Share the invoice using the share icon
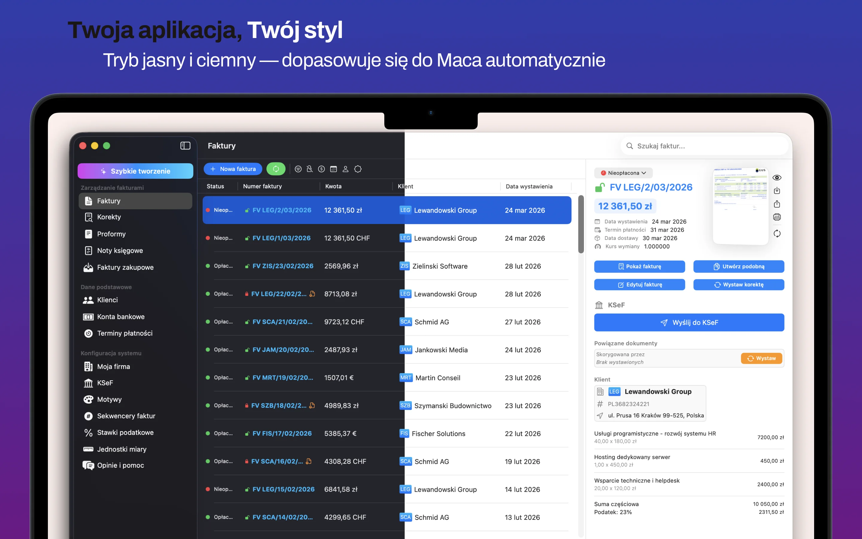The width and height of the screenshot is (862, 539). click(x=777, y=204)
